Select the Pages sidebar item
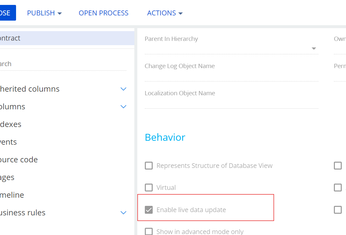 pos(7,177)
